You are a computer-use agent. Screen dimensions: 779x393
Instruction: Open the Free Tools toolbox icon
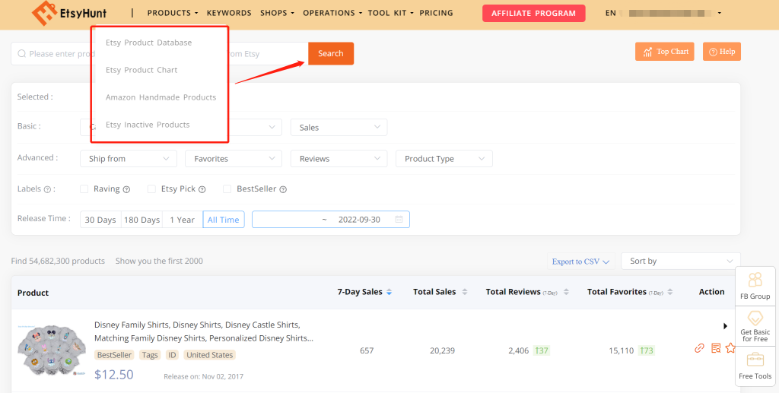pyautogui.click(x=755, y=360)
